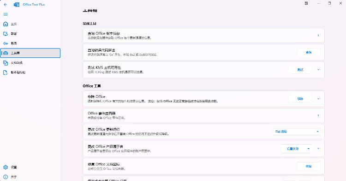This screenshot has height=181, width=346.
Task: Click the Office 工具 section heading
Action: pos(92,86)
